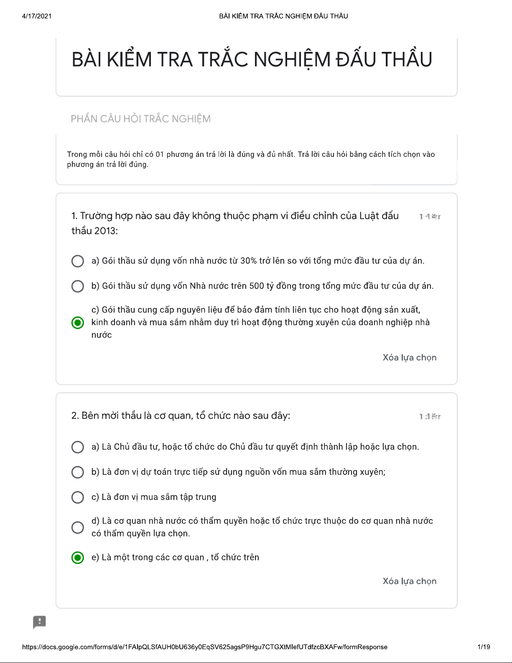The width and height of the screenshot is (512, 663).
Task: Open the docs.google.com form URL in the footer
Action: [204, 647]
